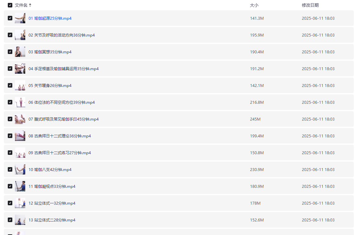Open the file 09 古典拜日十二式练习27分钟.mp4
The height and width of the screenshot is (235, 357).
60,153
